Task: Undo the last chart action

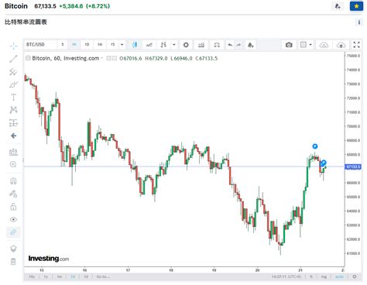Action: click(x=230, y=45)
